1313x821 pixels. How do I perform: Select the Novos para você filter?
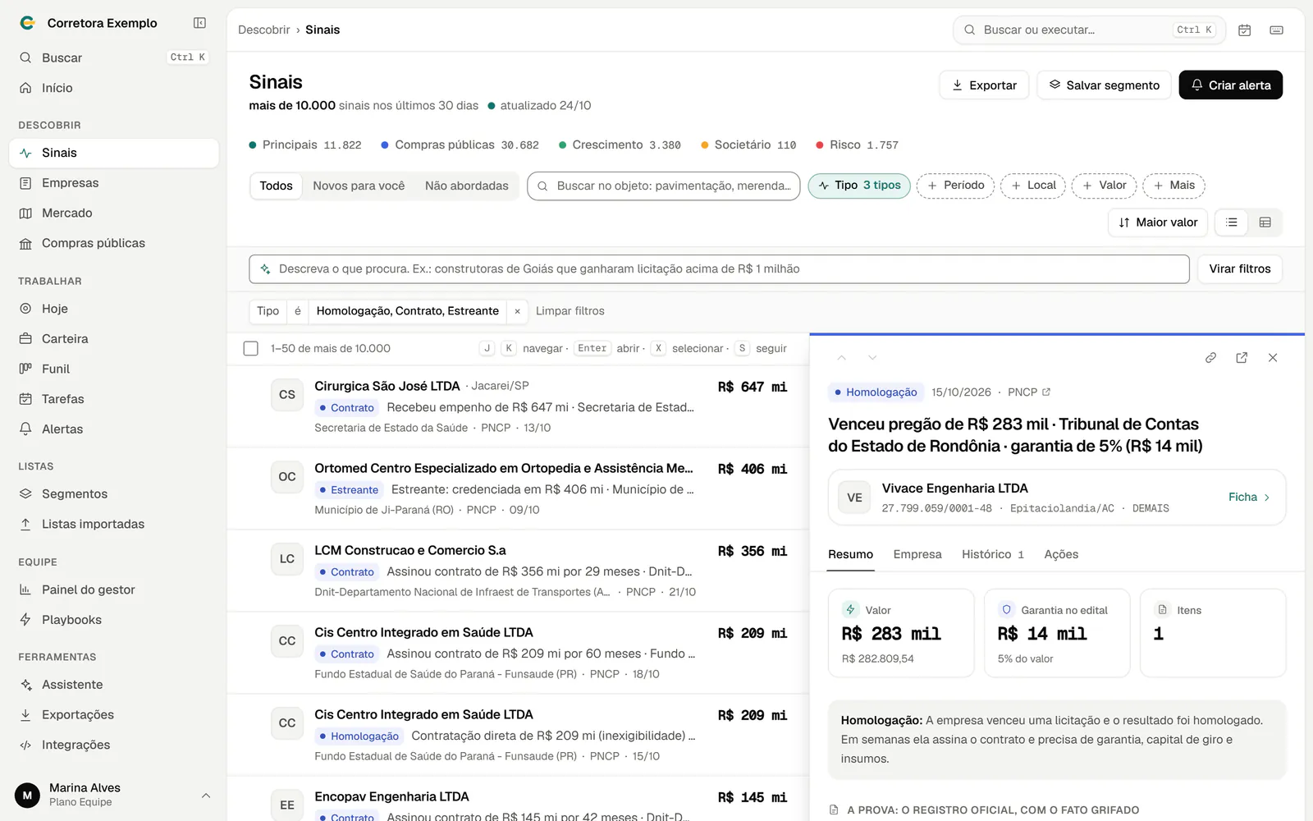coord(359,186)
